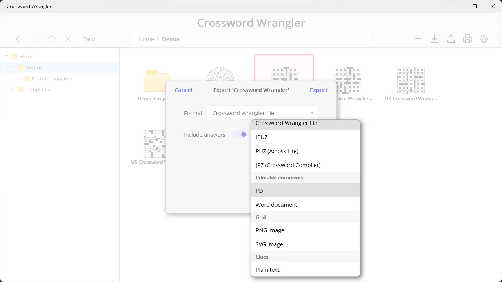The width and height of the screenshot is (502, 282).
Task: Click the import download icon
Action: click(435, 39)
